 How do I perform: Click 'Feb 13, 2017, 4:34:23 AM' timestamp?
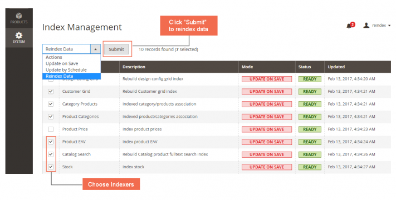pyautogui.click(x=351, y=129)
